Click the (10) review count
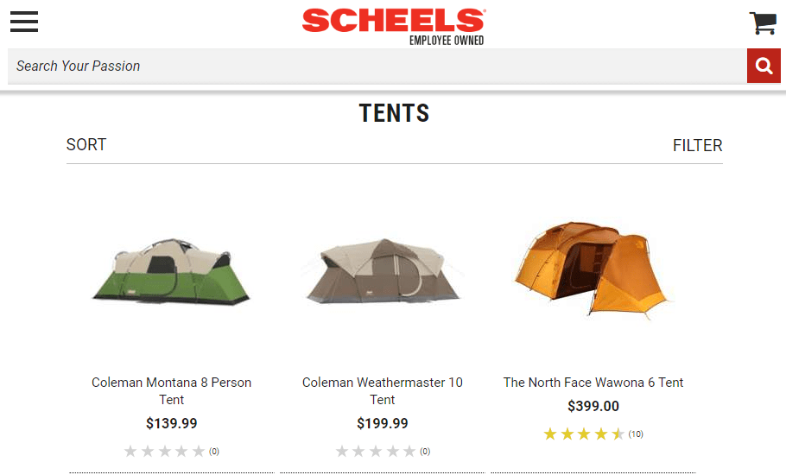786x475 pixels. 636,434
